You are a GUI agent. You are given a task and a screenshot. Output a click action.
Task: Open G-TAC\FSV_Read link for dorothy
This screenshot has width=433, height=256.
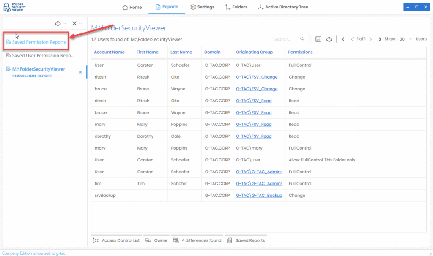(254, 136)
